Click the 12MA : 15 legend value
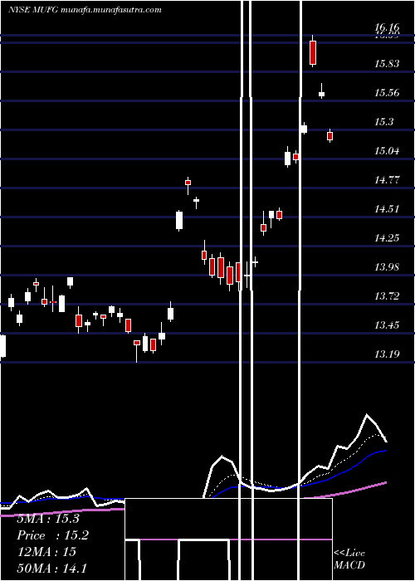415x581 pixels. (46, 552)
